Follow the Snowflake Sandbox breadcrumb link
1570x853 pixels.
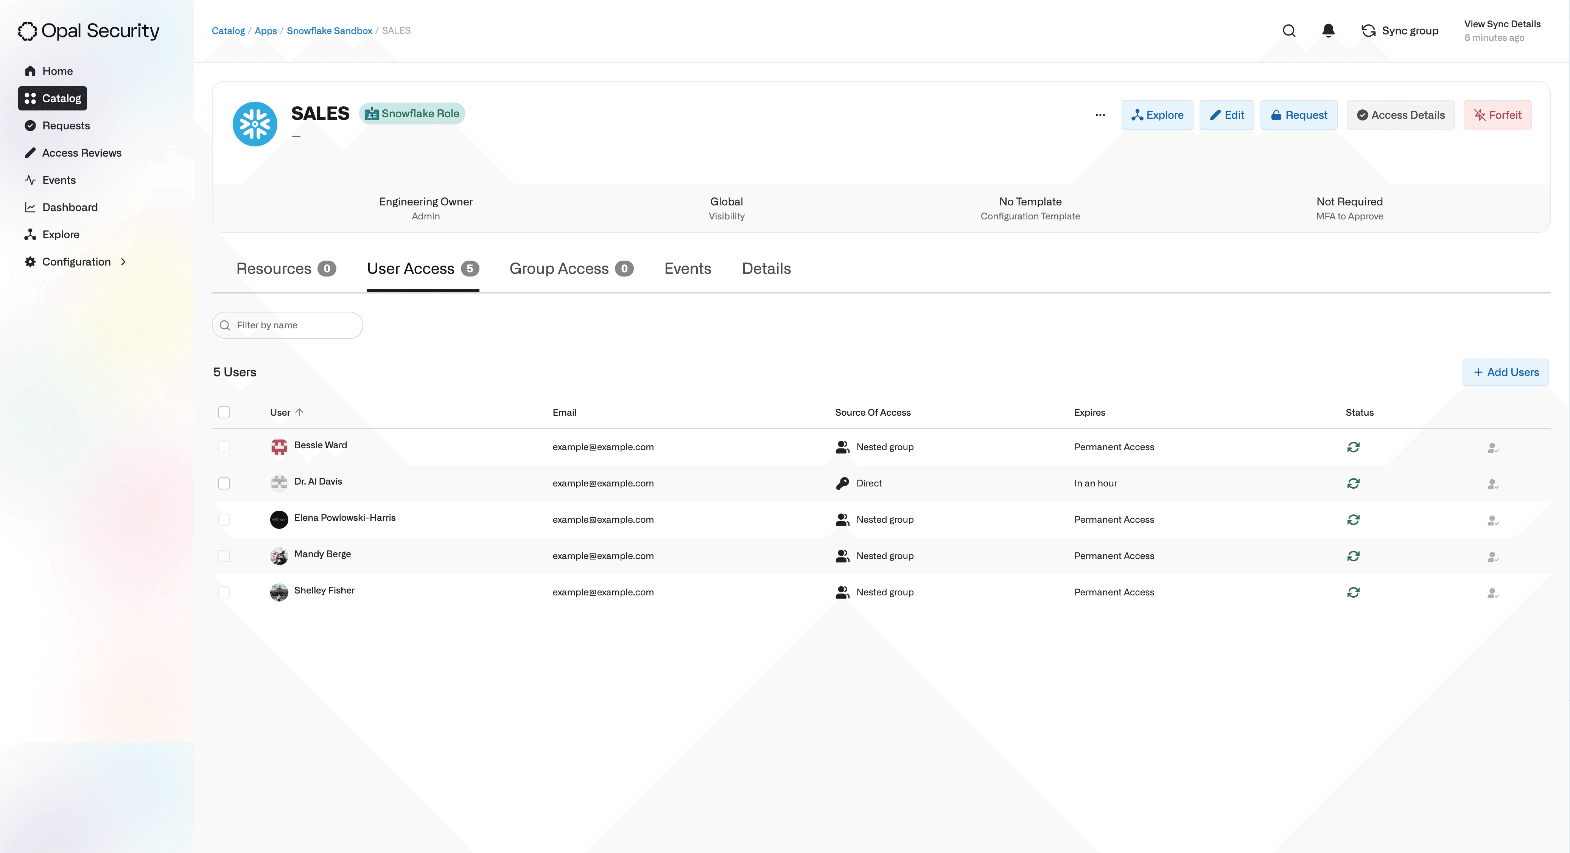click(329, 31)
